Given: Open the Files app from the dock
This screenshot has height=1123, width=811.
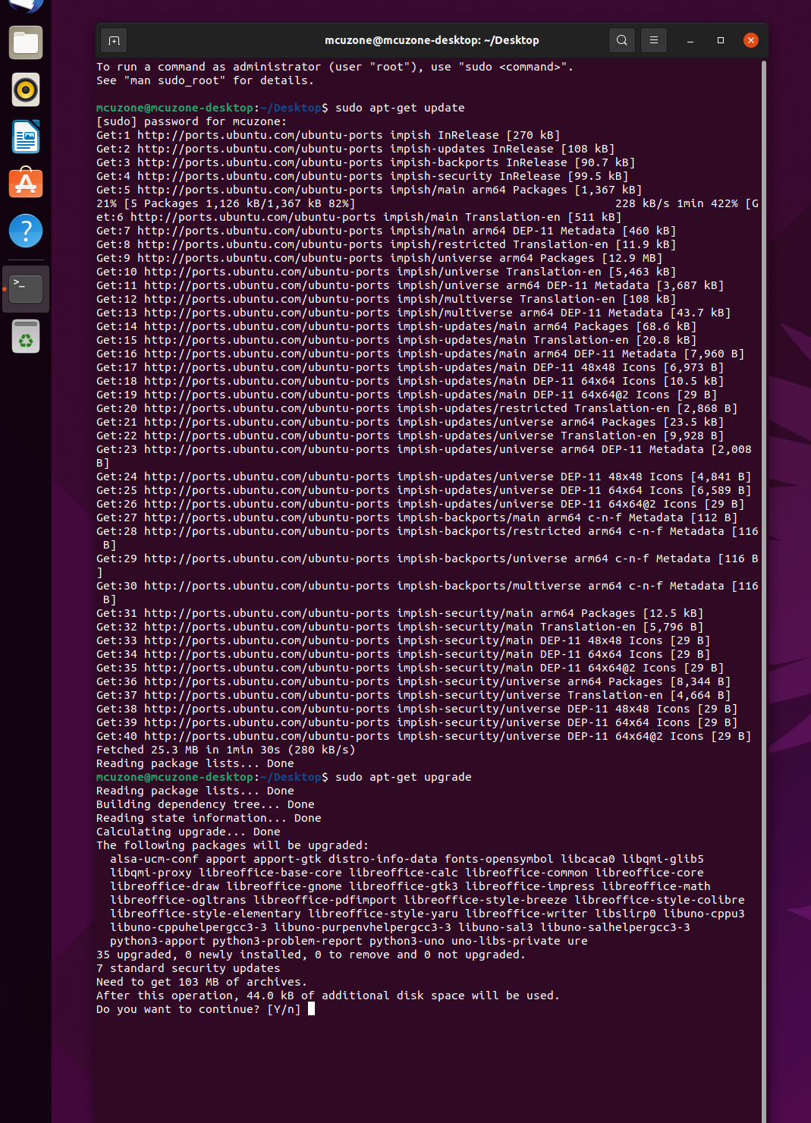Looking at the screenshot, I should [x=26, y=42].
